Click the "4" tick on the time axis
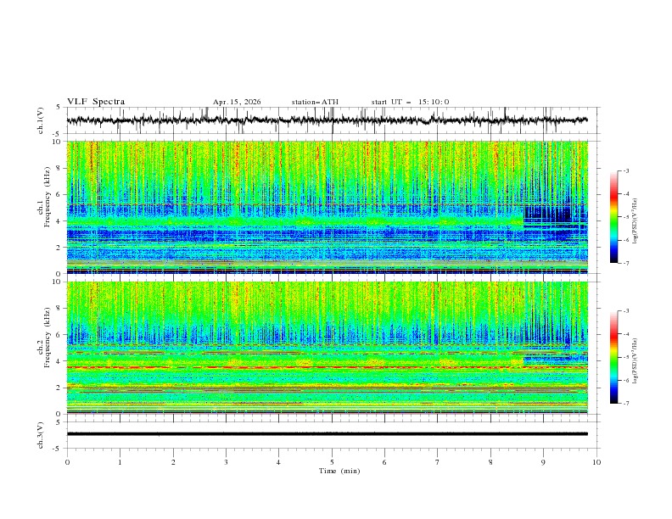Image resolution: width=672 pixels, height=519 pixels. point(278,462)
